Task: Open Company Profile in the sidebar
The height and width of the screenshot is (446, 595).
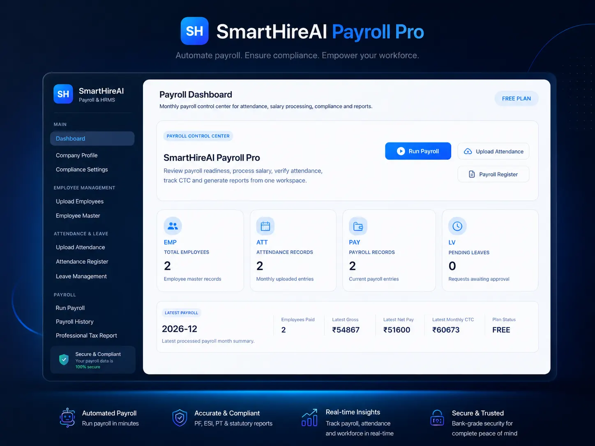Action: [77, 155]
